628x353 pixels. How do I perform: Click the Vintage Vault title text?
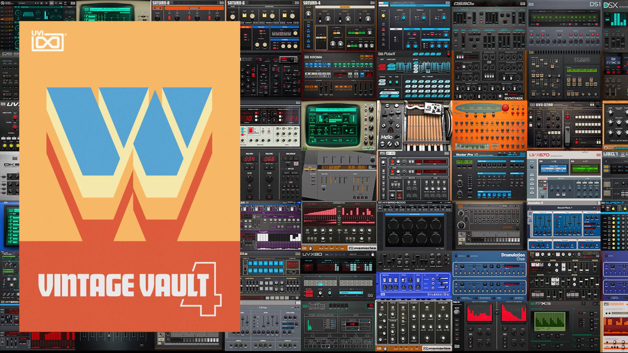coord(123,285)
